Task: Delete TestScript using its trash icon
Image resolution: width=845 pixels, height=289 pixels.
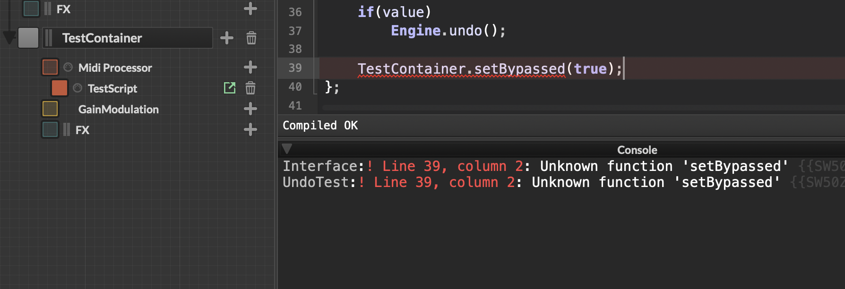Action: click(x=250, y=88)
